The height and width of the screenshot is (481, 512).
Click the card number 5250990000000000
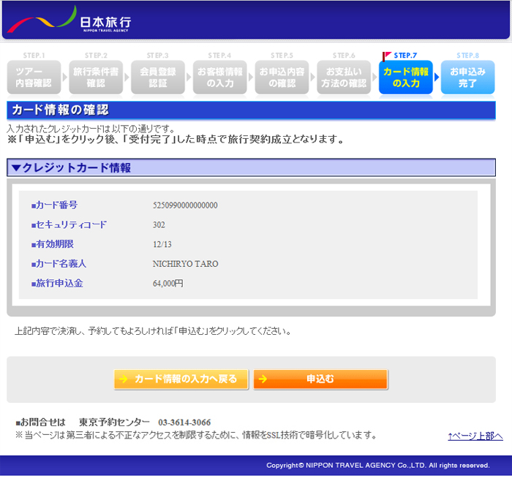(x=185, y=205)
